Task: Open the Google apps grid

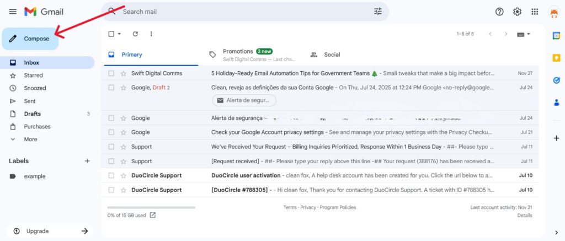Action: pyautogui.click(x=535, y=12)
